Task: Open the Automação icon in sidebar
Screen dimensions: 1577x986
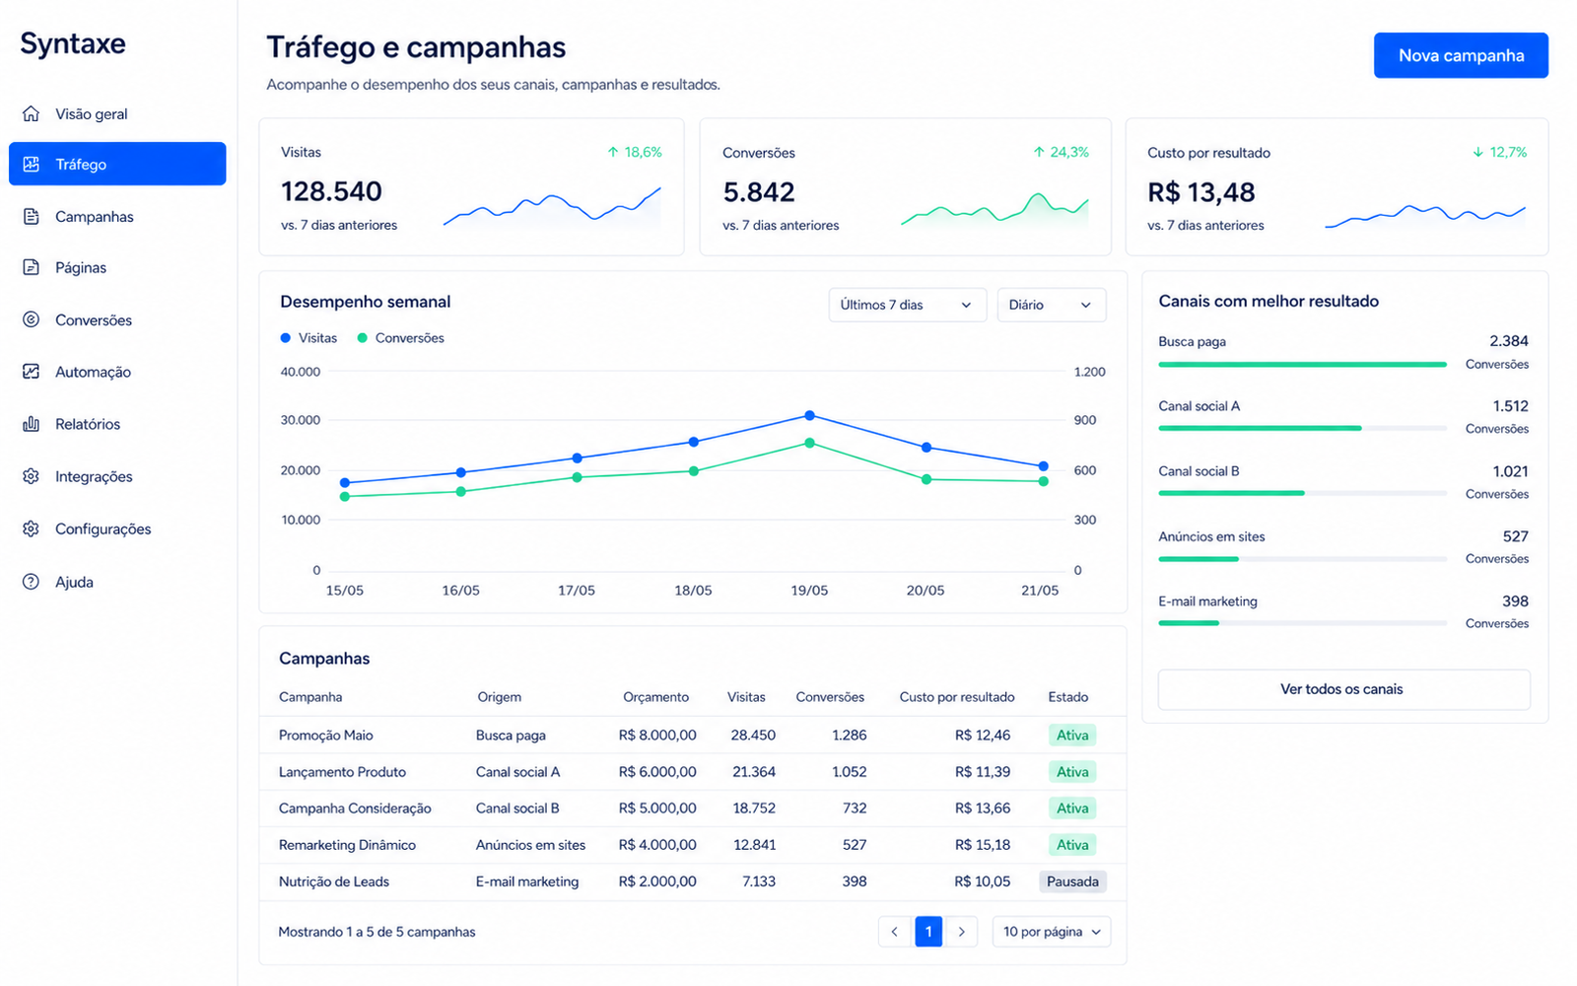Action: pyautogui.click(x=32, y=372)
